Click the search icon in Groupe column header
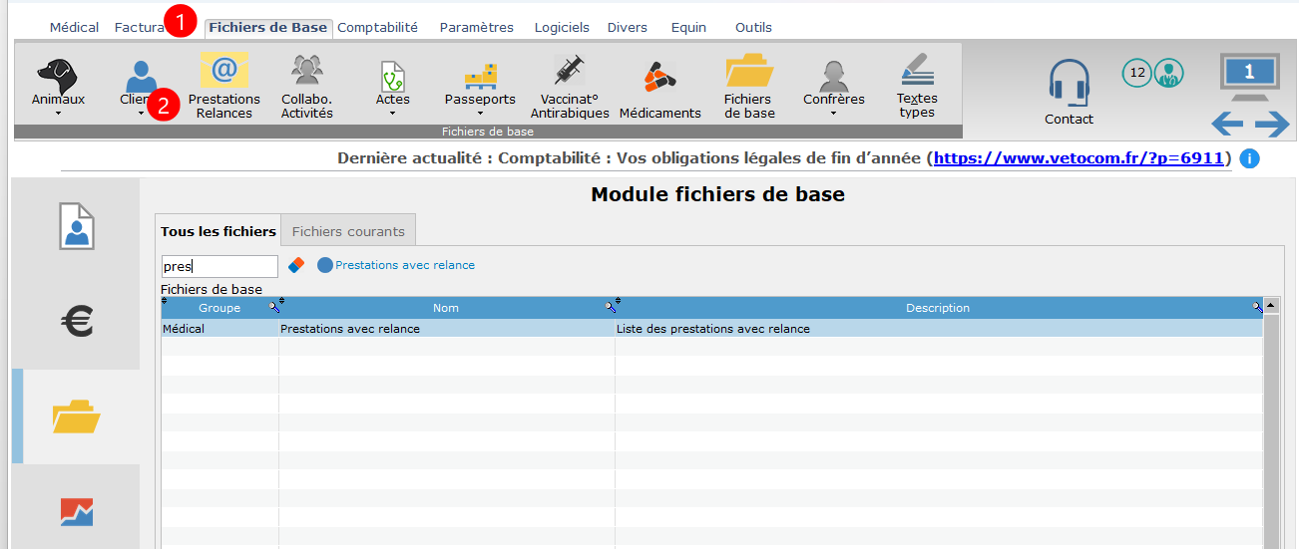1299x549 pixels. (273, 308)
